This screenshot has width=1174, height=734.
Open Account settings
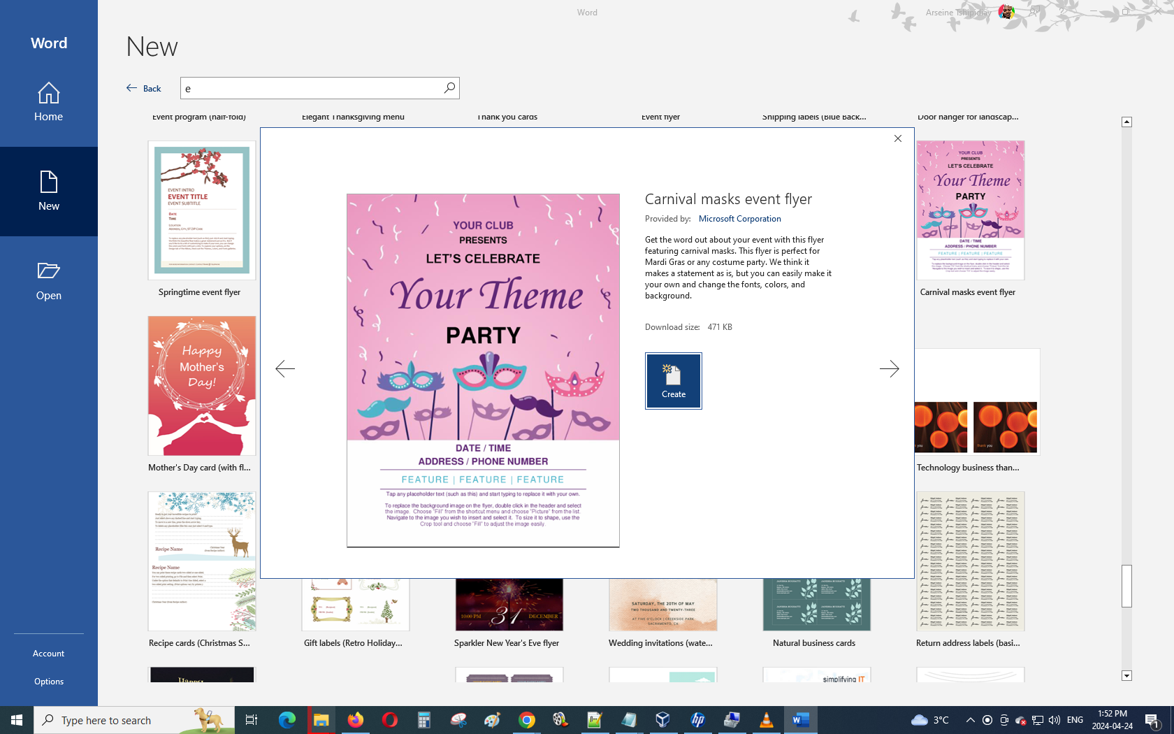coord(49,654)
